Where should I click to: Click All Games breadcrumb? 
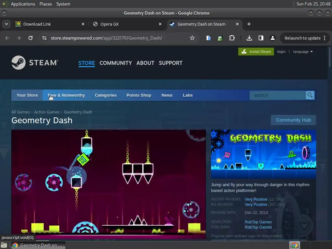[20, 112]
